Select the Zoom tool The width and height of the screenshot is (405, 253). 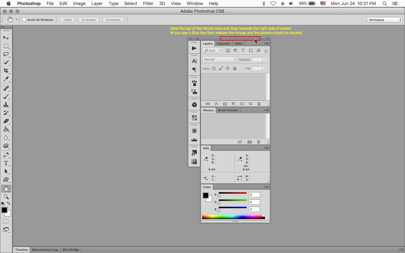pos(6,197)
